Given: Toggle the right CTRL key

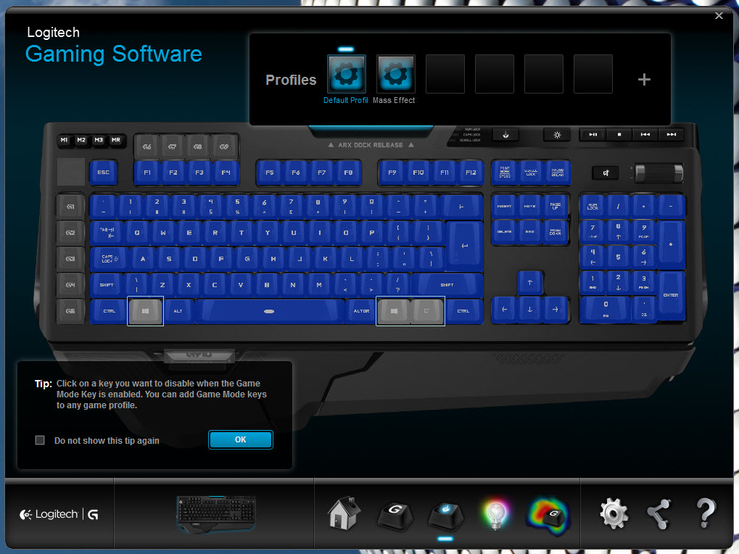Looking at the screenshot, I should click(x=463, y=311).
